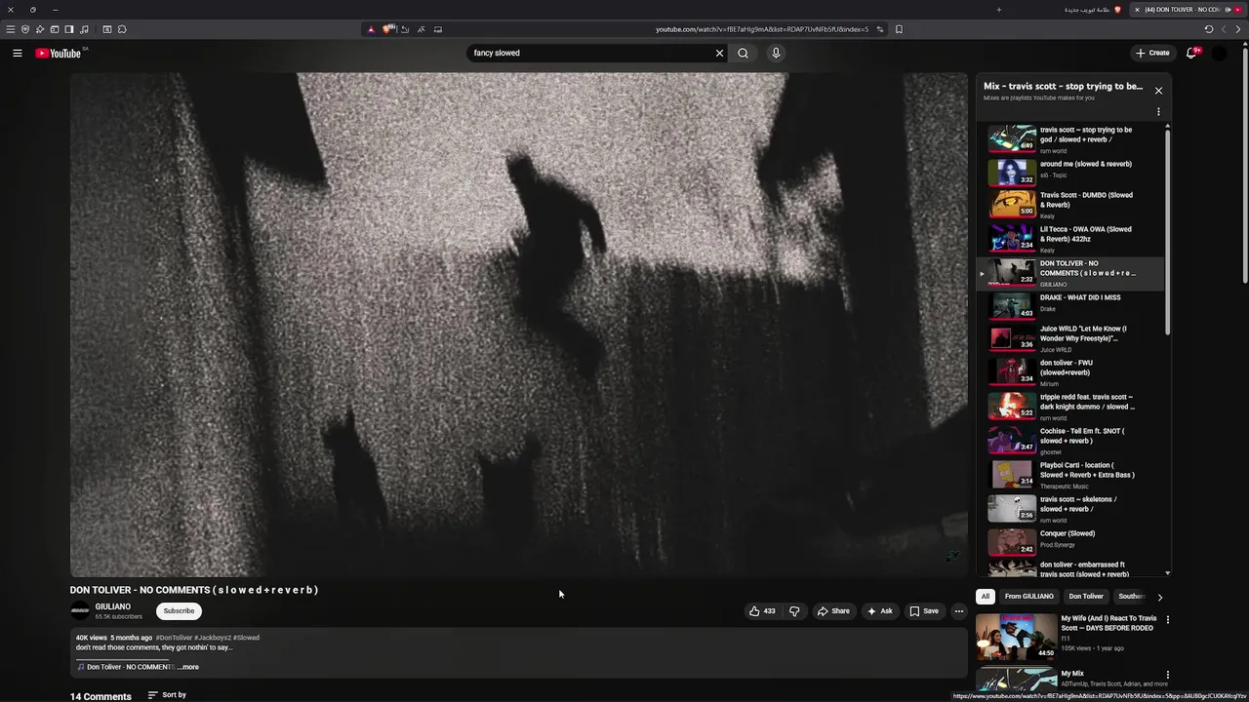The width and height of the screenshot is (1249, 702).
Task: Play 'don toliver - FWU (slowed+reverb)'
Action: [1069, 372]
